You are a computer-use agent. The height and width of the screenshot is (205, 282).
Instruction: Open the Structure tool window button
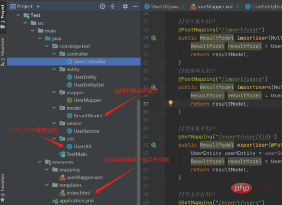coord(3,52)
